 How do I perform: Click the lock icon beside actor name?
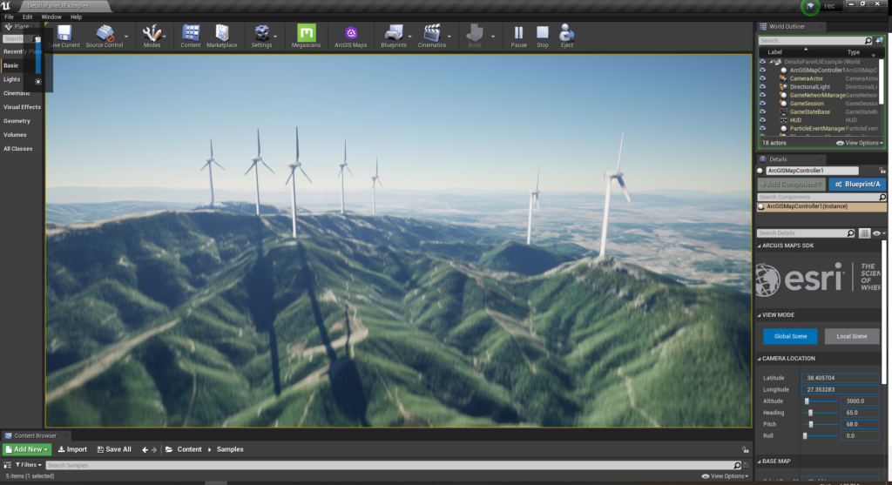point(882,170)
